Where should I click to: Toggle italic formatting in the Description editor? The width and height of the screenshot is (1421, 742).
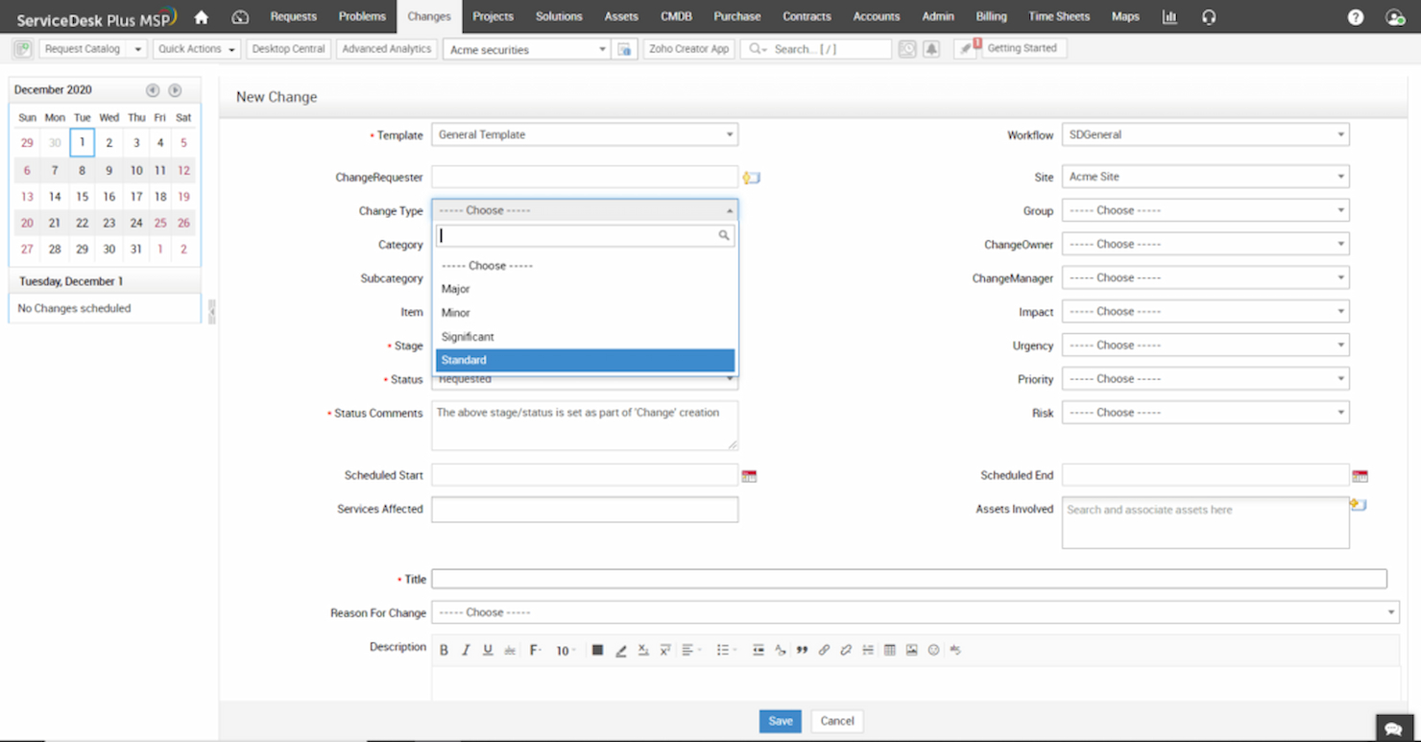coord(466,650)
